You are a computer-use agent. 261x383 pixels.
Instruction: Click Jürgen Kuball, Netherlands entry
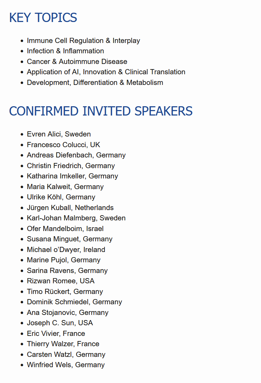coord(70,208)
